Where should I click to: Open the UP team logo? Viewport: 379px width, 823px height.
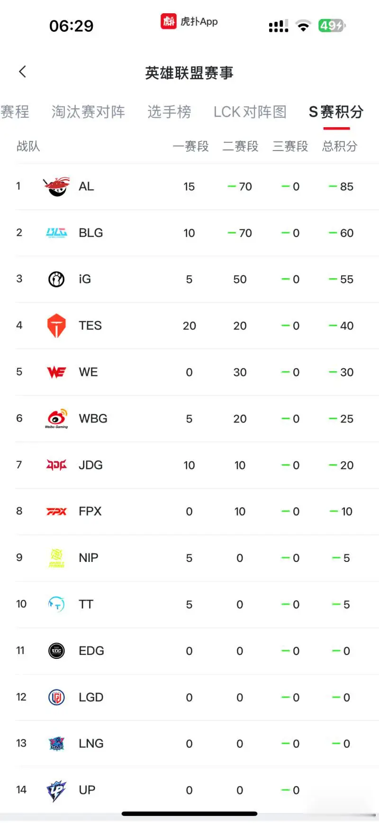point(56,790)
